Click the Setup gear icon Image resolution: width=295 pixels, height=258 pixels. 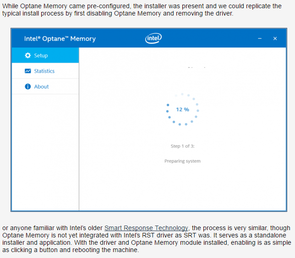coord(27,55)
